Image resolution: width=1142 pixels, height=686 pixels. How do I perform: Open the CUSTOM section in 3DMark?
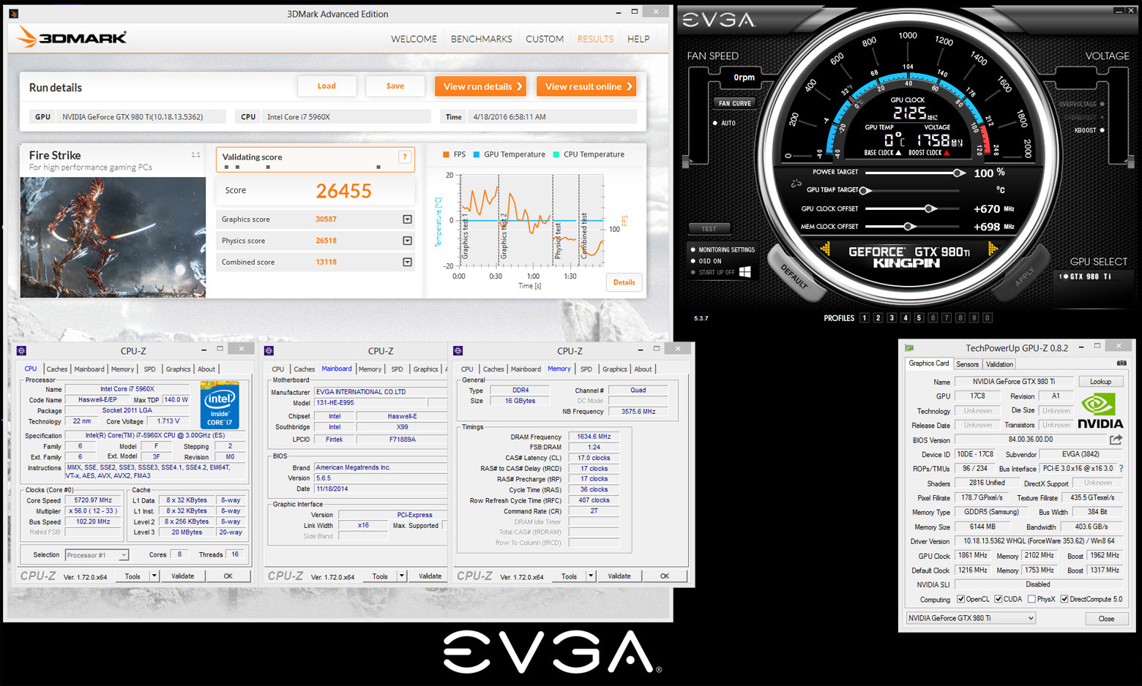pos(545,39)
